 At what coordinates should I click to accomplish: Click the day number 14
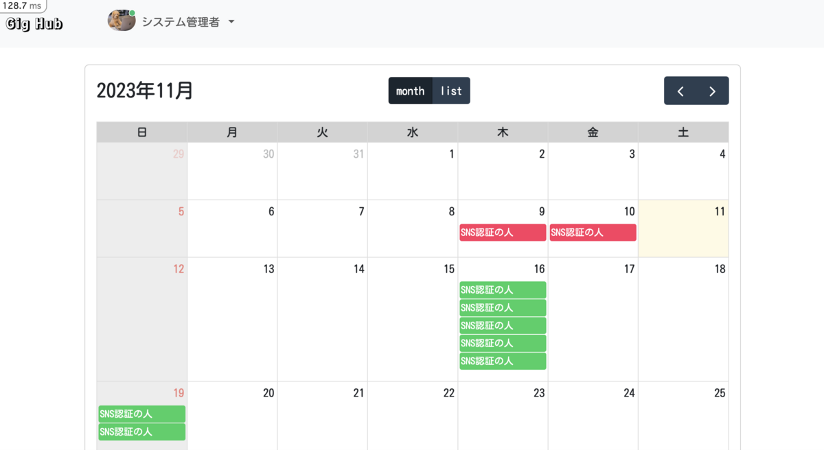[x=358, y=269]
